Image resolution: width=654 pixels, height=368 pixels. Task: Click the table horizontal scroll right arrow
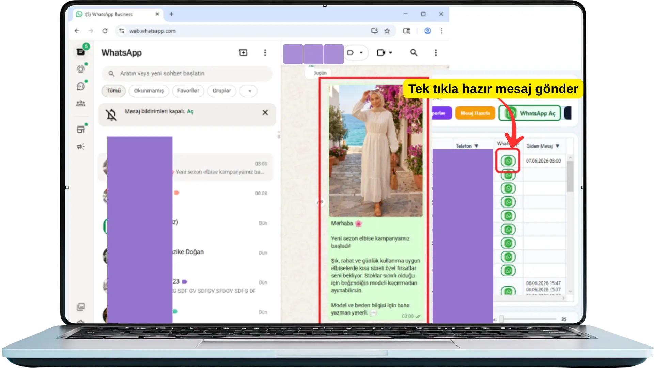coord(563,298)
